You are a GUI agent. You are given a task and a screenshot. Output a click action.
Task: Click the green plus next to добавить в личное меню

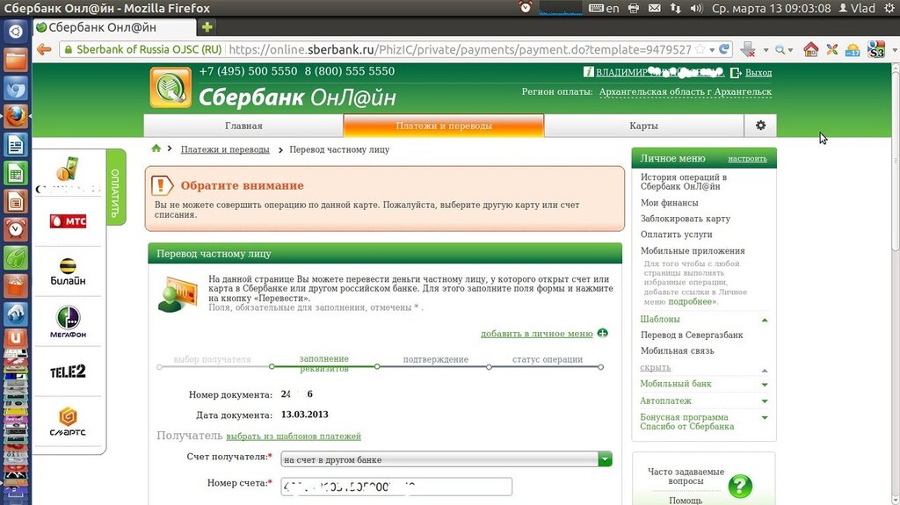[602, 333]
